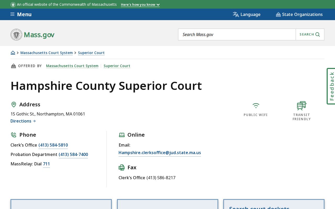Viewport: 335px width, 209px height.
Task: Expand the Here's how you know disclosure
Action: (x=140, y=5)
